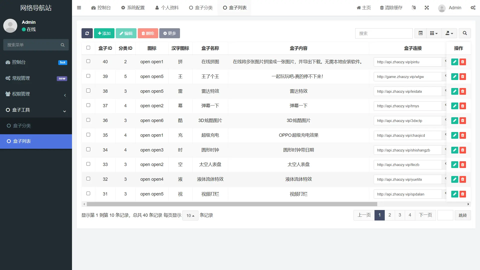Refresh the box list table
The width and height of the screenshot is (480, 270).
pos(87,33)
